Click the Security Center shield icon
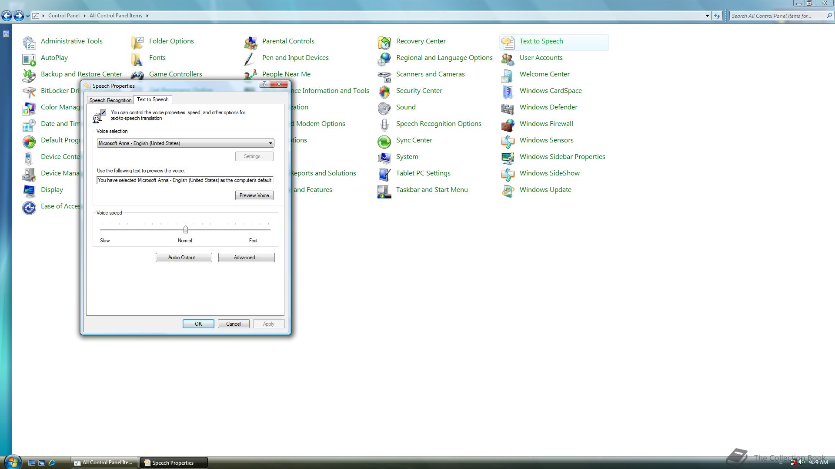This screenshot has height=469, width=835. click(x=384, y=92)
